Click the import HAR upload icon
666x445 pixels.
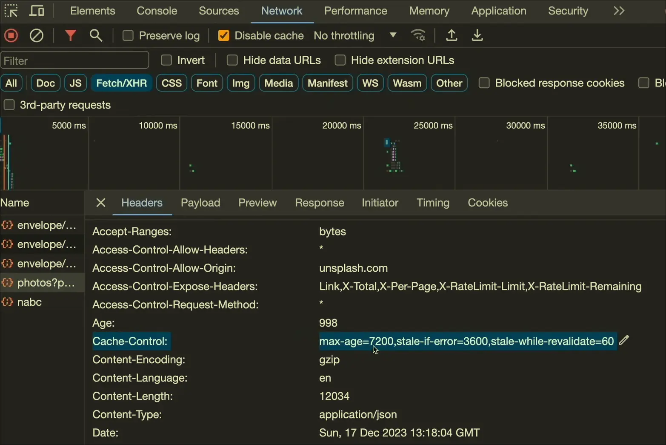(452, 35)
